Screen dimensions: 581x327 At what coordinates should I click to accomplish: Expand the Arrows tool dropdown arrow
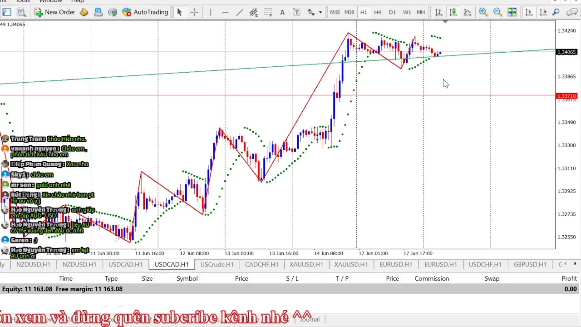tap(320, 12)
